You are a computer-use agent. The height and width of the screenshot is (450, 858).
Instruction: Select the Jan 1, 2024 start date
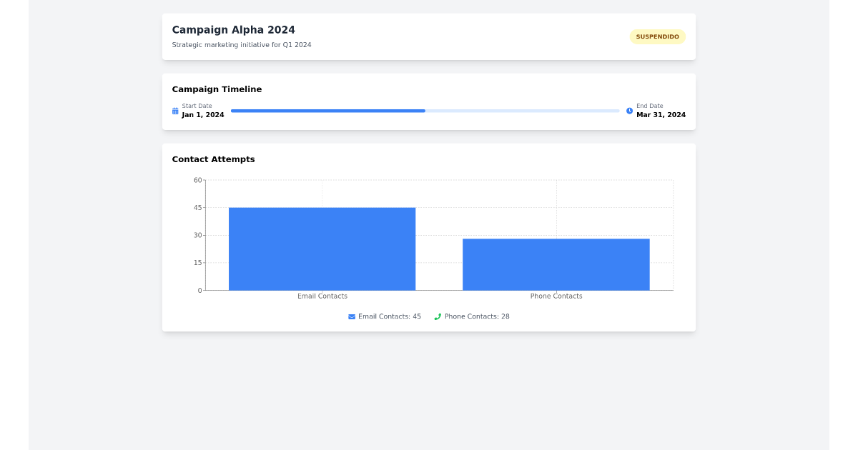tap(203, 114)
